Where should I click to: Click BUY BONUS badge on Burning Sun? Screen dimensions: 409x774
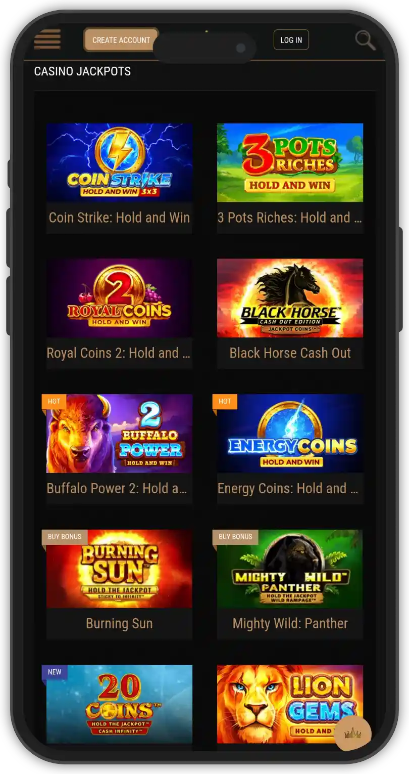pos(65,537)
